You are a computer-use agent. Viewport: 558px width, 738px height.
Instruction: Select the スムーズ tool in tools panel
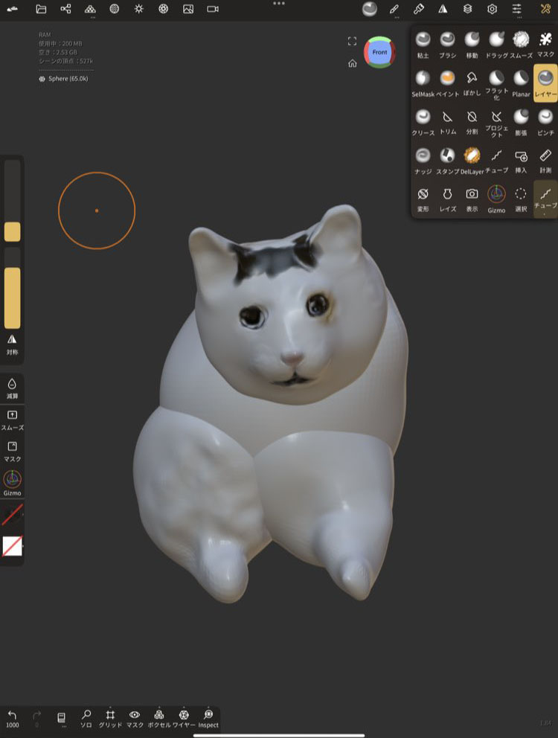pyautogui.click(x=521, y=44)
